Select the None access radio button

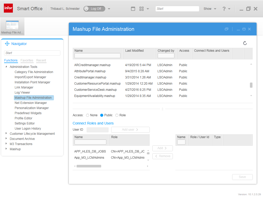[x=88, y=115]
